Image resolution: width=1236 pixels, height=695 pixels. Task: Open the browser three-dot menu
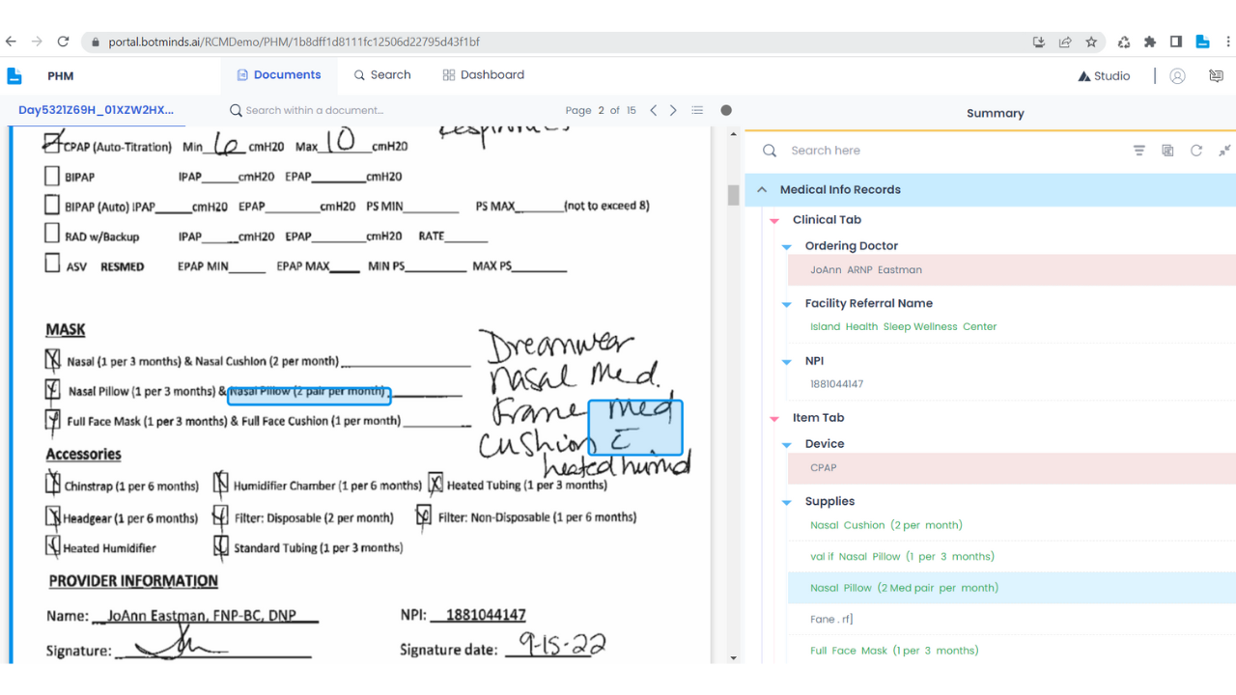coord(1227,42)
